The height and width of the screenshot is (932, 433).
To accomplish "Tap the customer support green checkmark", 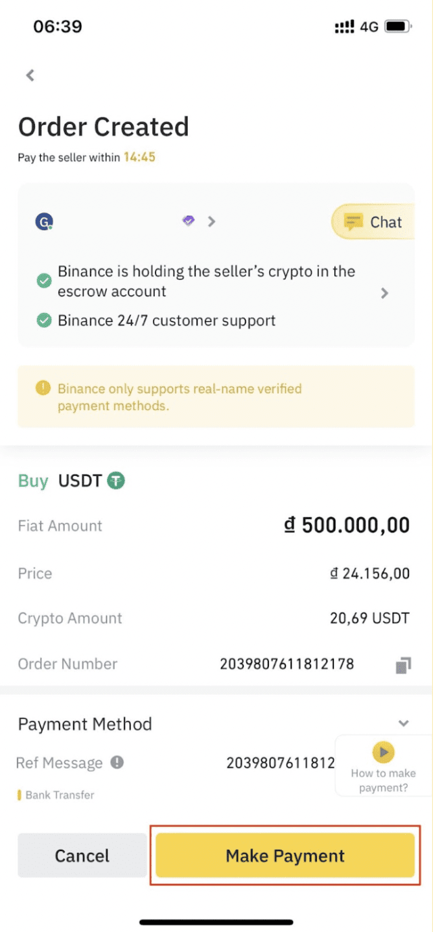I will [44, 320].
